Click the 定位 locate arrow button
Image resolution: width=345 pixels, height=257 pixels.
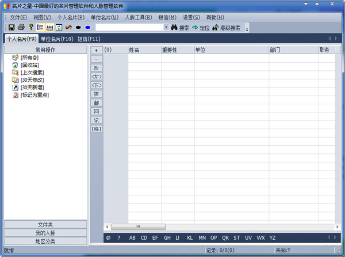click(x=201, y=28)
